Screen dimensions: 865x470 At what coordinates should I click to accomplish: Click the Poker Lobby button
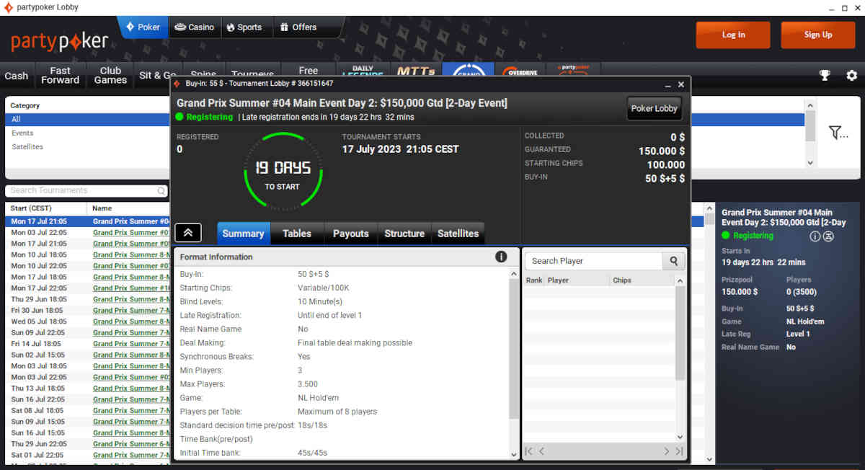[654, 108]
